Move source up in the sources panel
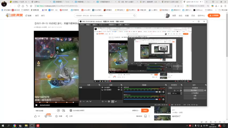 coord(113,102)
